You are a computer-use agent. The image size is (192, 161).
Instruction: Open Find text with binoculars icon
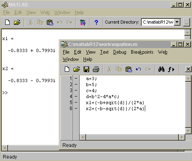click(161, 69)
